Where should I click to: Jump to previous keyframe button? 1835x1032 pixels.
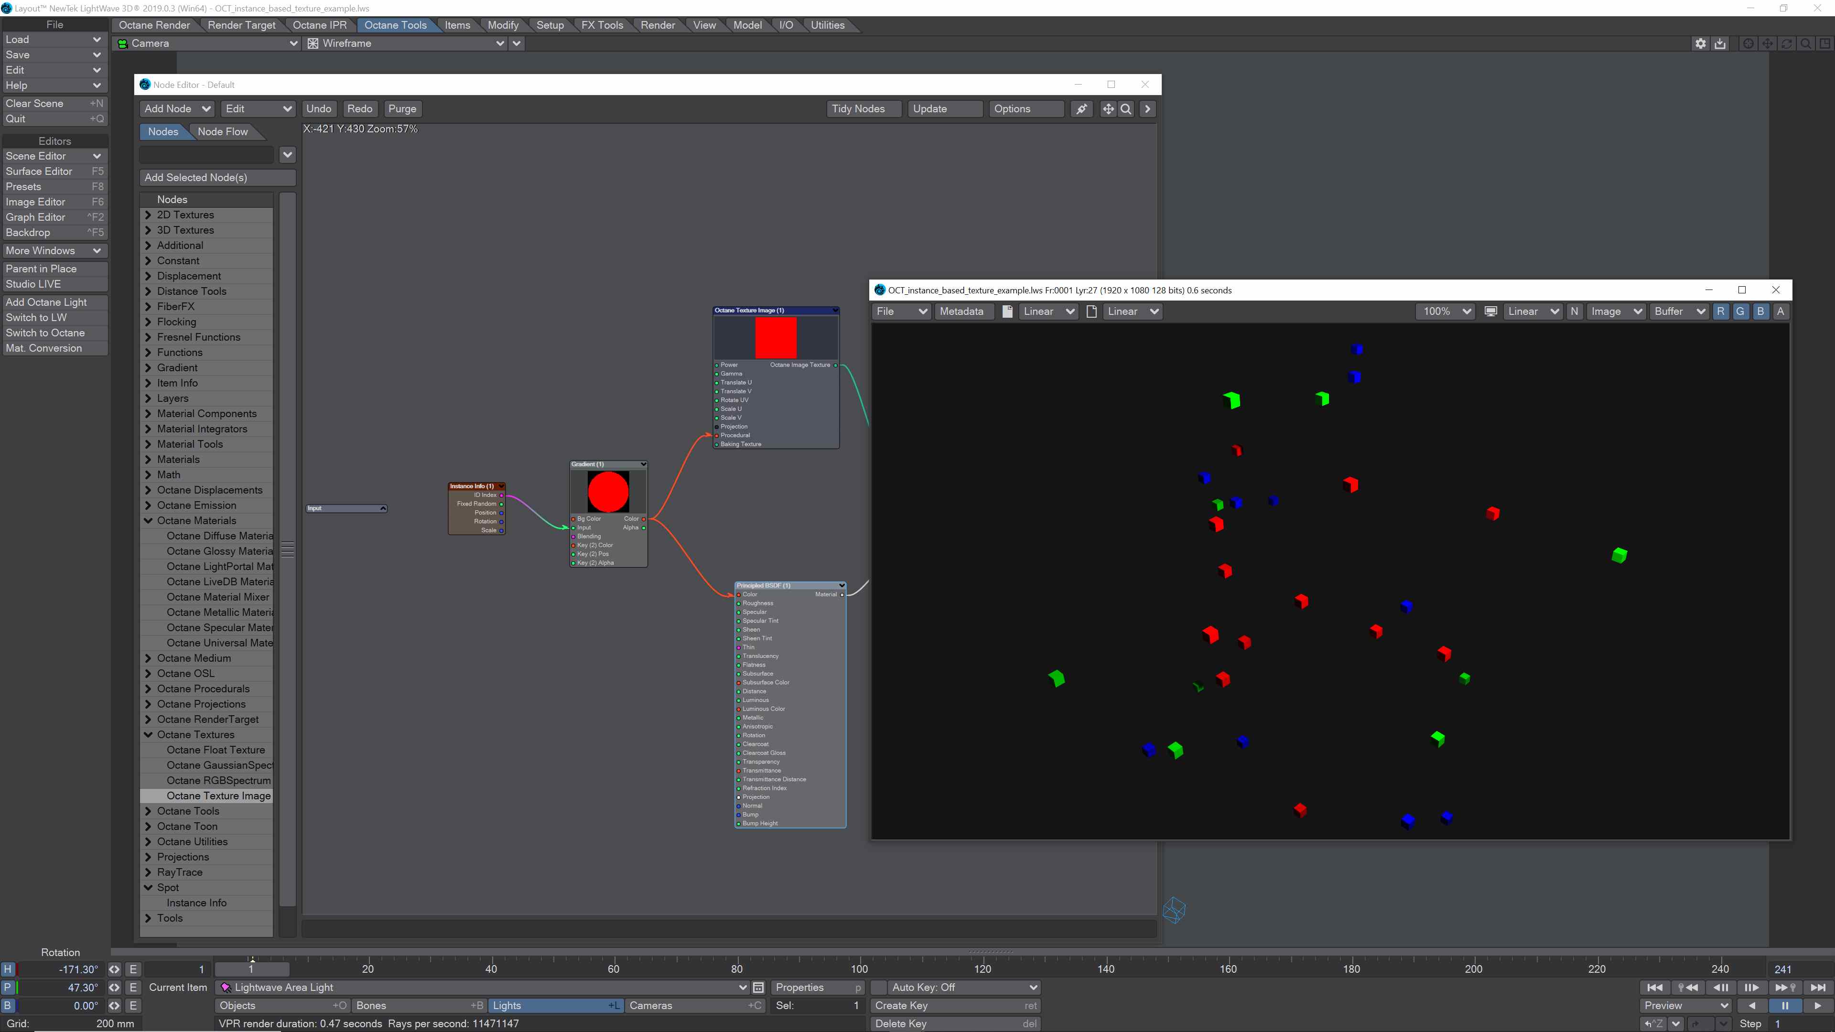1687,987
